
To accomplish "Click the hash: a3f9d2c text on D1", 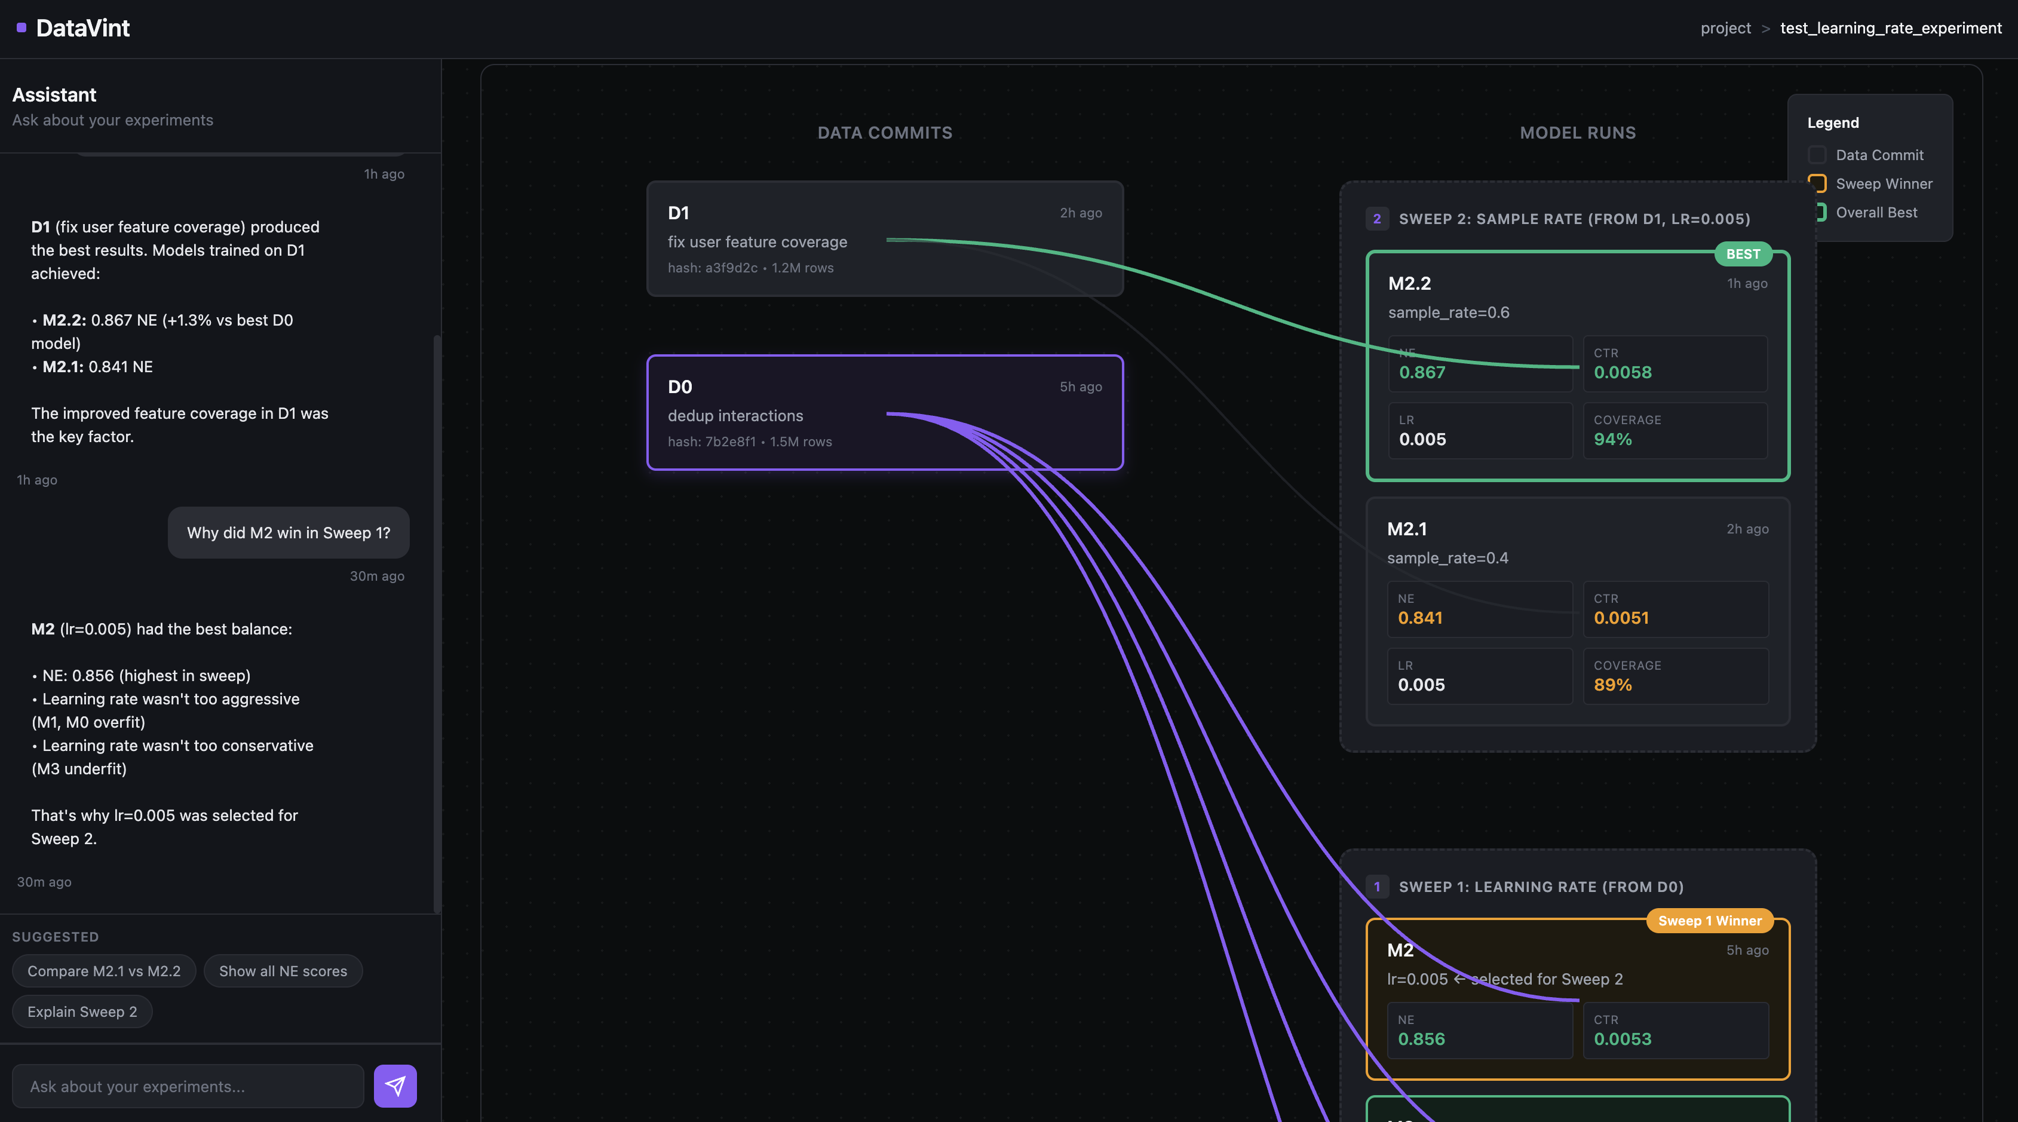I will (712, 268).
